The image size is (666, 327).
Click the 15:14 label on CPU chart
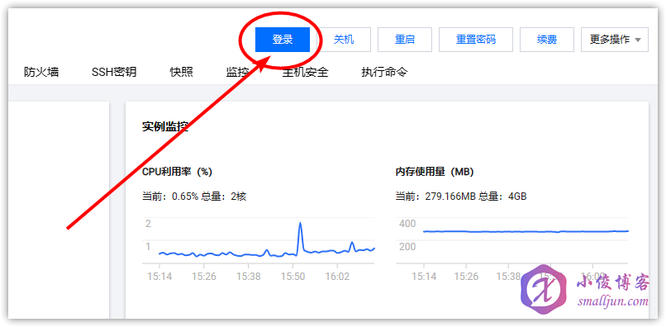[159, 277]
